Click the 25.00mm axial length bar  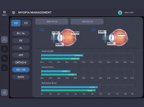point(62,55)
